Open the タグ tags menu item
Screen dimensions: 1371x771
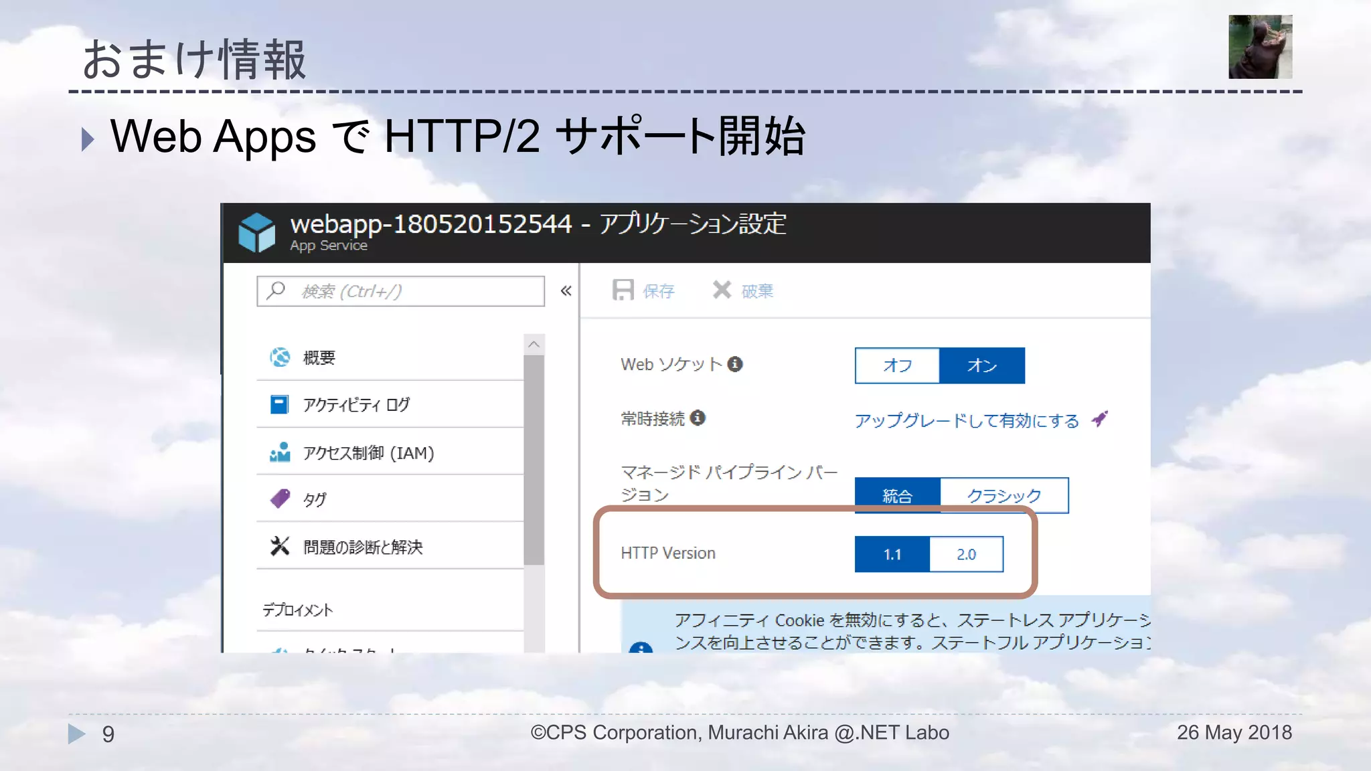click(390, 499)
